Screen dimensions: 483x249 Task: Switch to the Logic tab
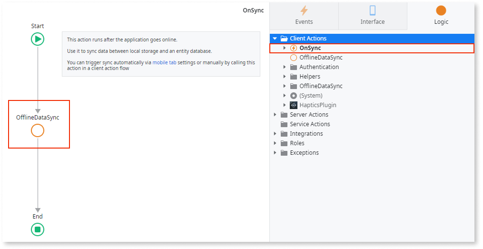(441, 16)
